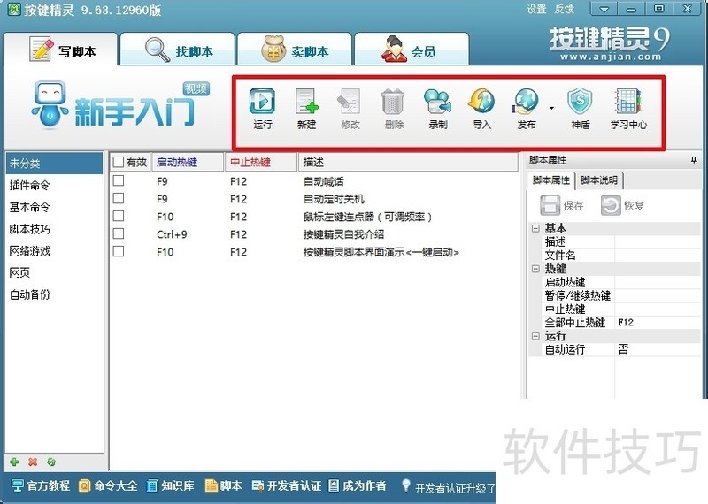Start recording with the 录制 icon

(x=437, y=108)
